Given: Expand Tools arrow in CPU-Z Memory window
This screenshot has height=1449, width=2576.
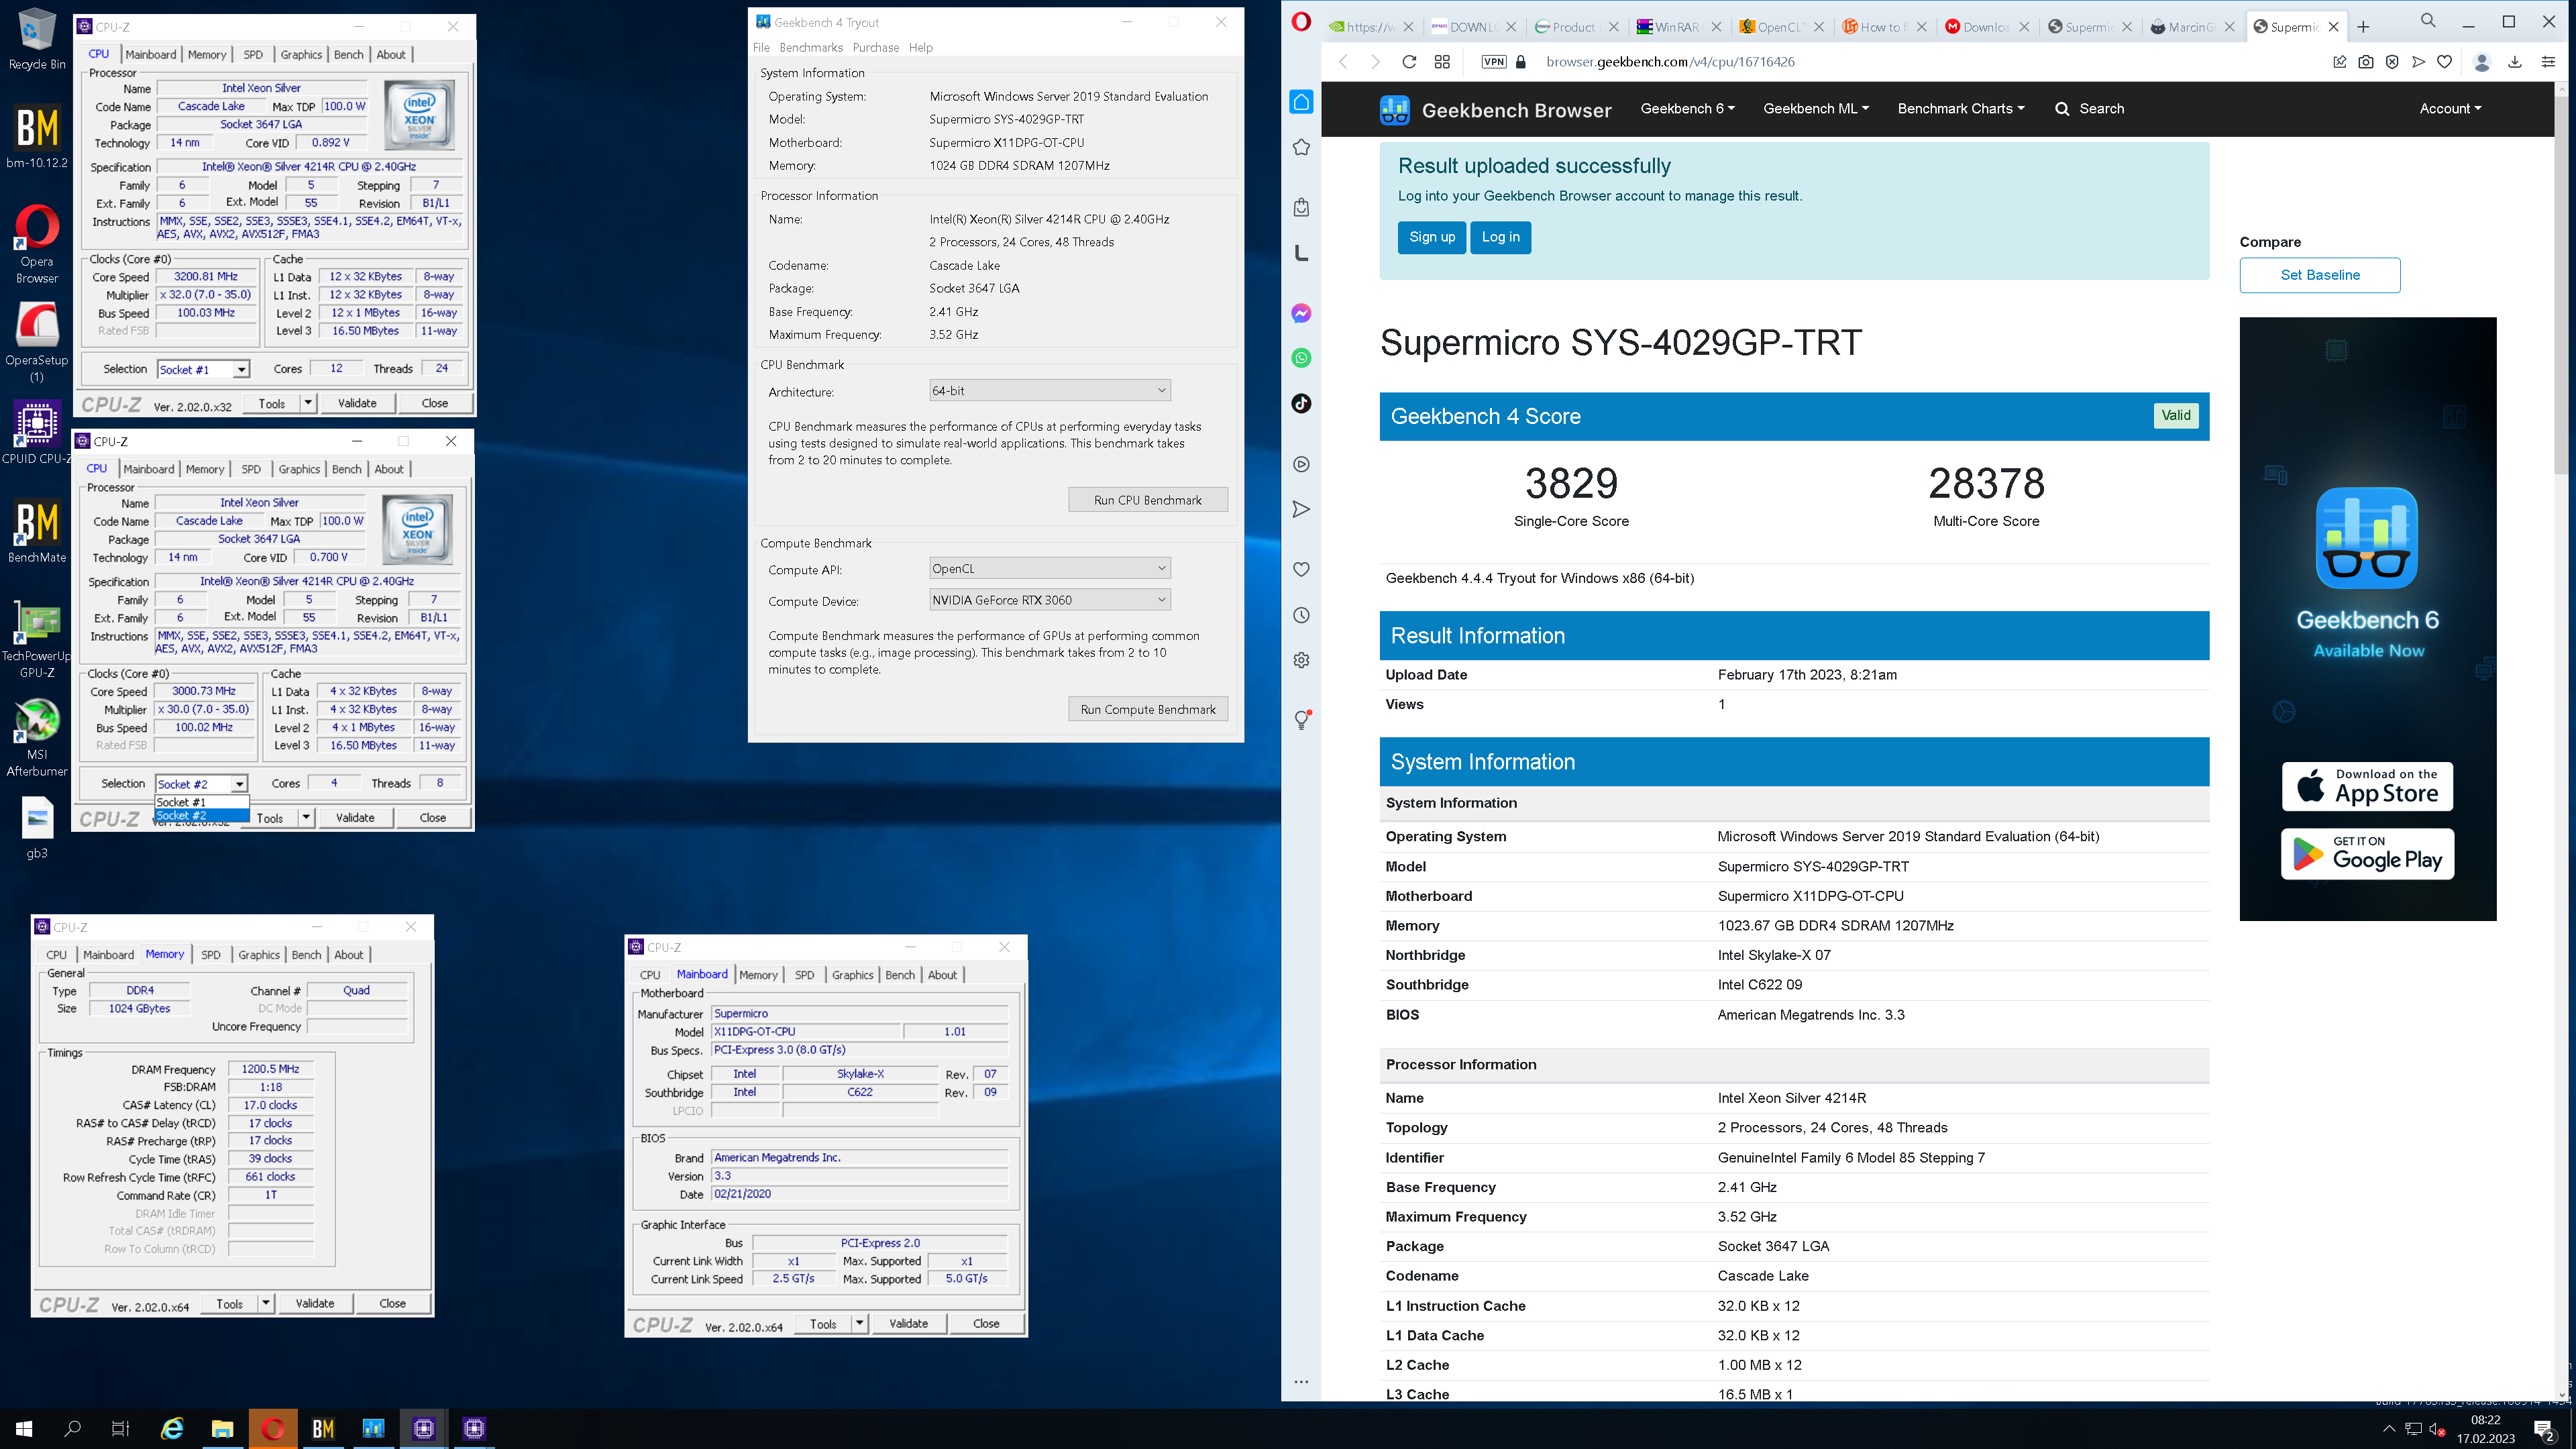Looking at the screenshot, I should coord(266,1303).
